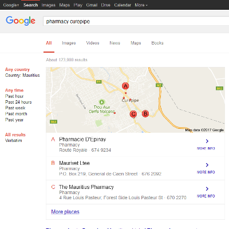Filter results to Past 24 hours
Image resolution: width=229 pixels, height=229 pixels.
(18, 102)
